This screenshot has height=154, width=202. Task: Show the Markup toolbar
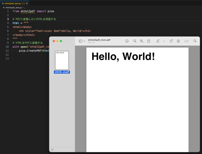coord(178,41)
